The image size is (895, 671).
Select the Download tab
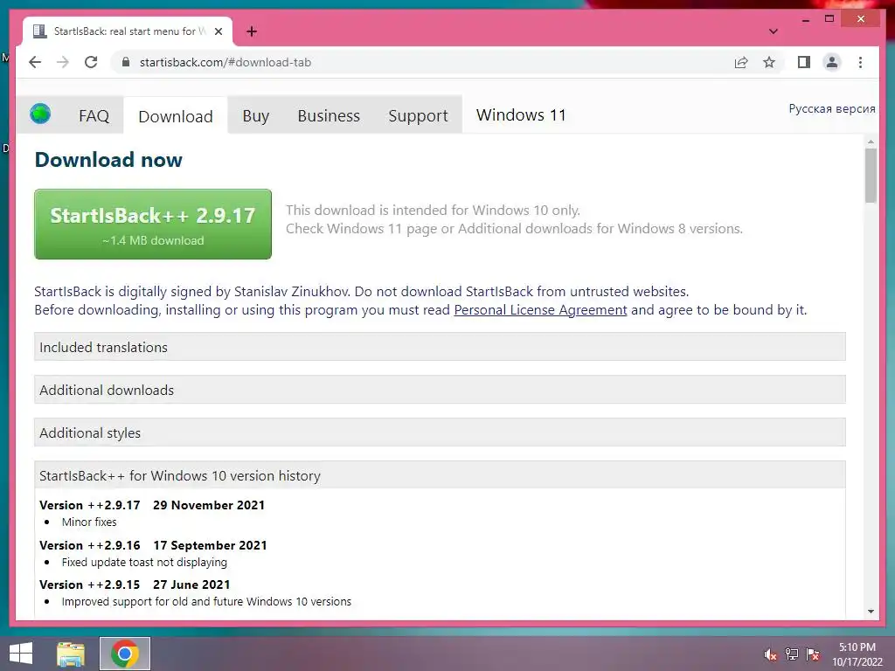tap(176, 116)
